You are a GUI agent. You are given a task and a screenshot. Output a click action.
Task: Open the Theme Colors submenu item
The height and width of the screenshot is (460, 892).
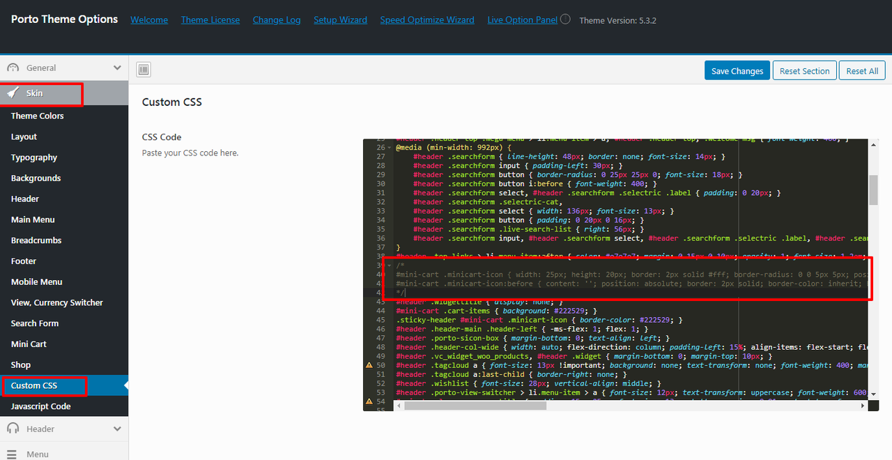(x=38, y=116)
